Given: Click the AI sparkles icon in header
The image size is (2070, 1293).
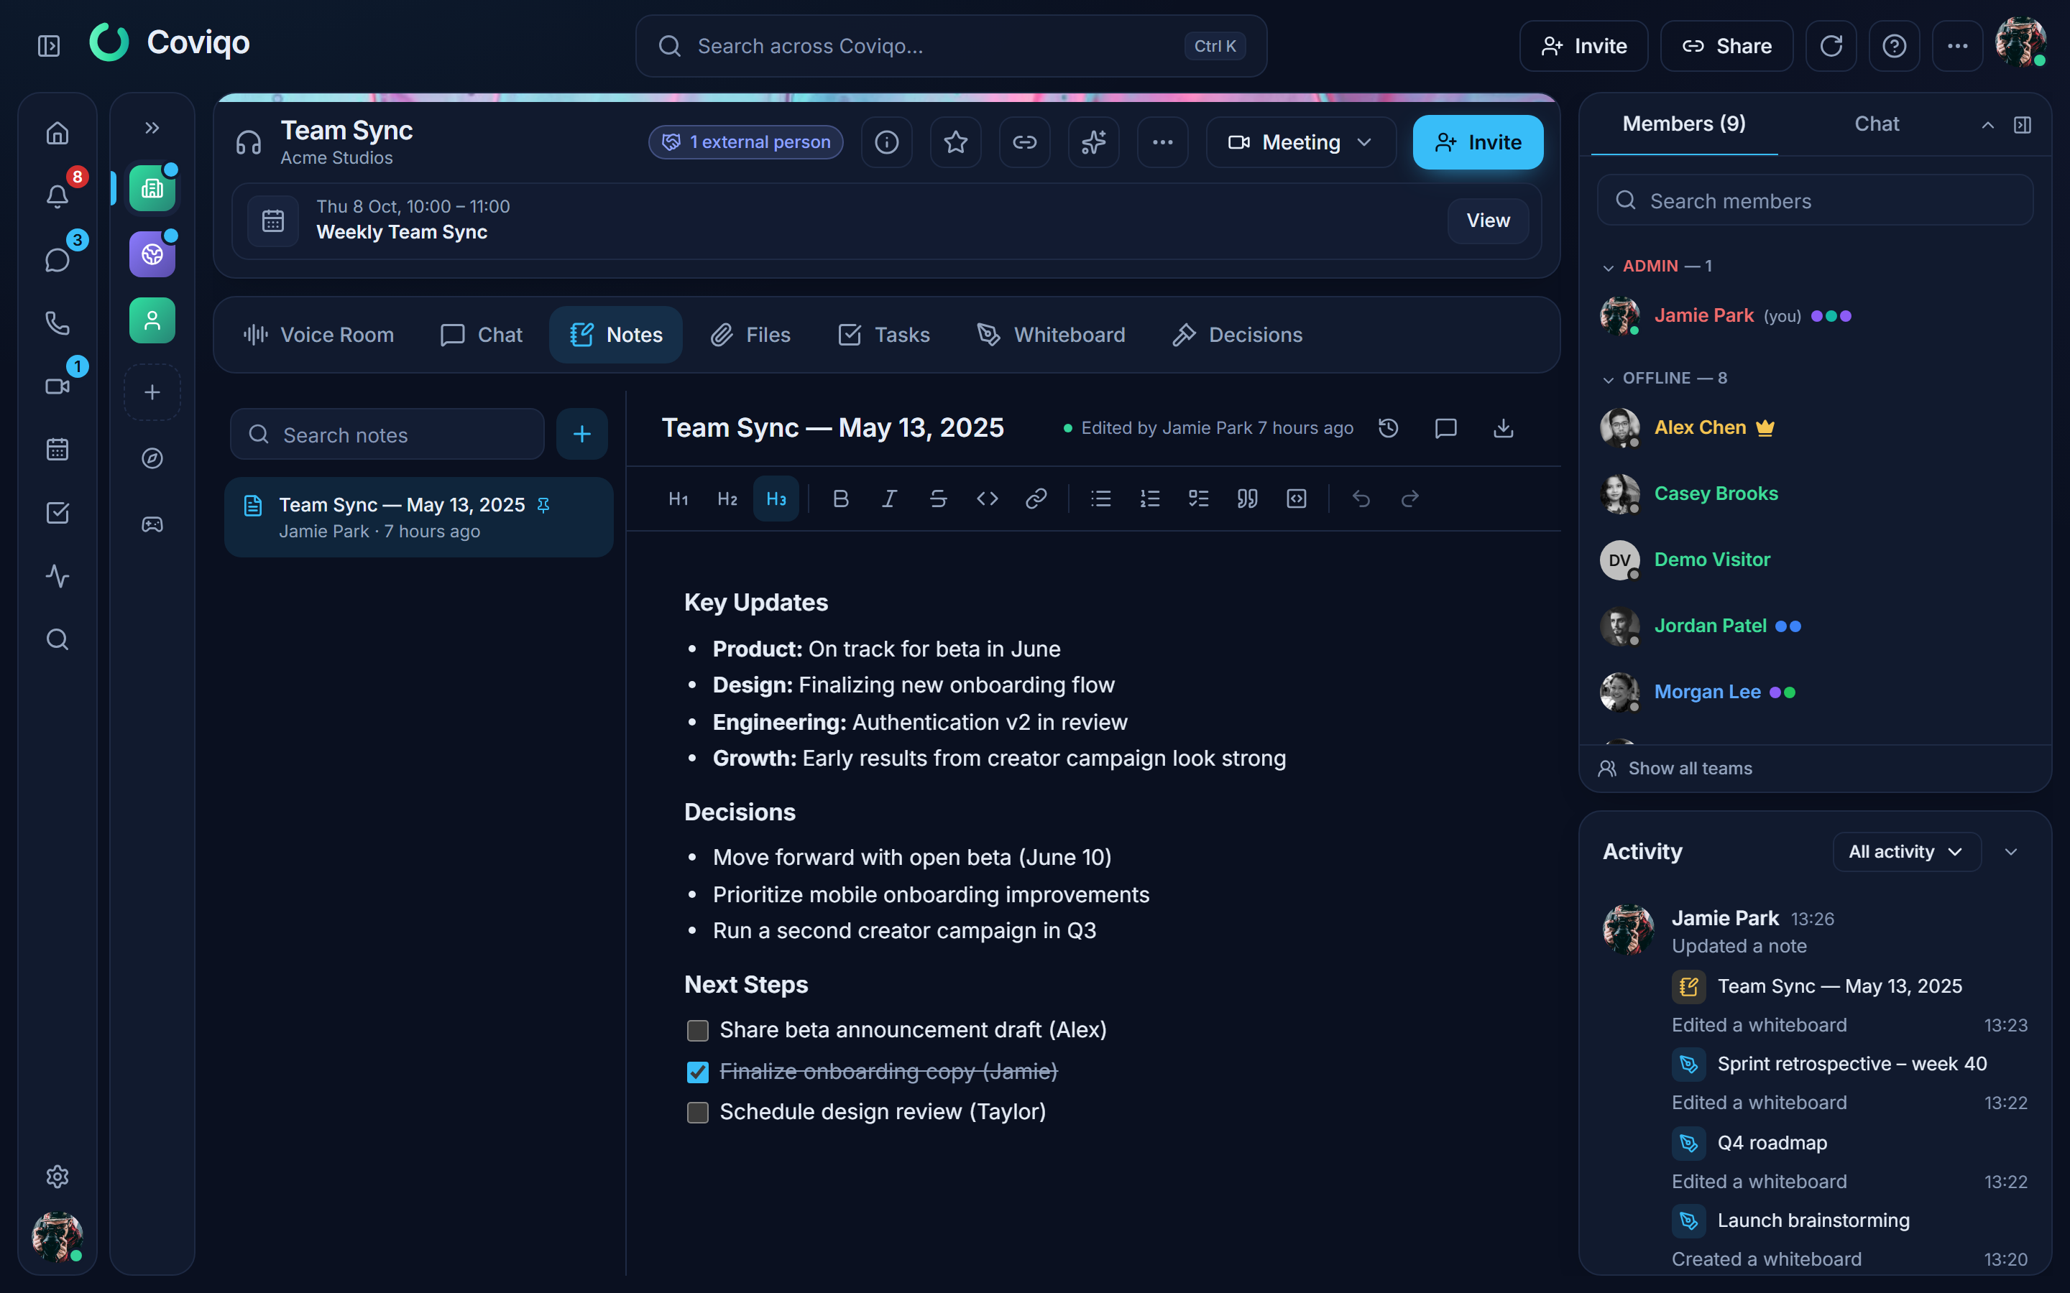Looking at the screenshot, I should click(x=1093, y=142).
